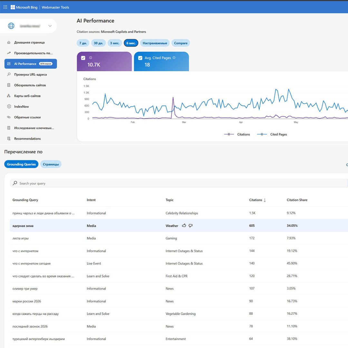Click the globe site icon
This screenshot has height=348, width=348.
(11, 26)
